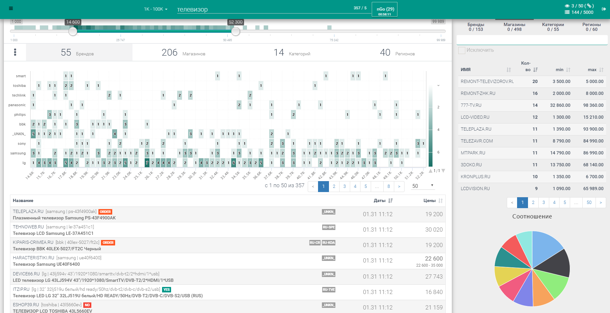Switch to the 206 Магазинов tab
This screenshot has height=313, width=610.
(183, 52)
